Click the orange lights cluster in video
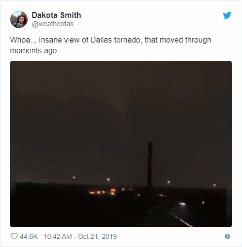This screenshot has height=247, width=242. click(103, 192)
